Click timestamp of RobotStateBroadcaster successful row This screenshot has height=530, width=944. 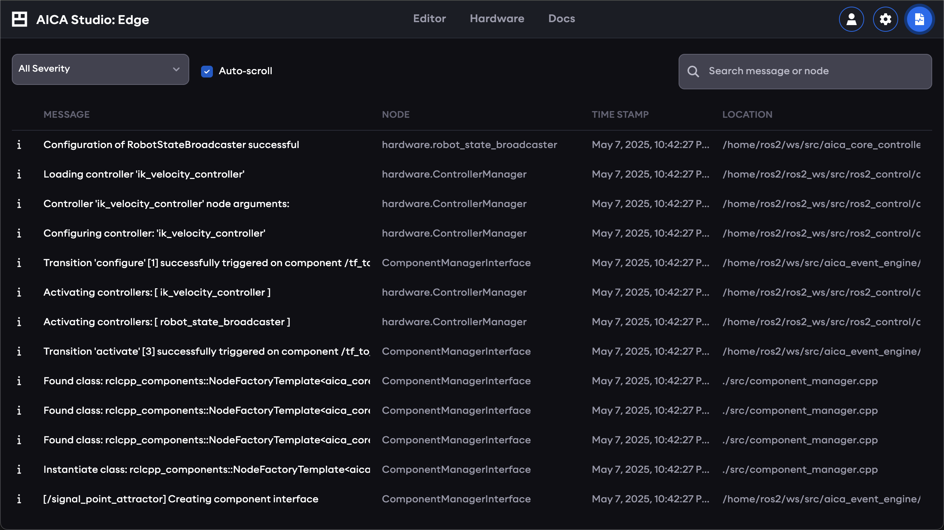pos(651,145)
